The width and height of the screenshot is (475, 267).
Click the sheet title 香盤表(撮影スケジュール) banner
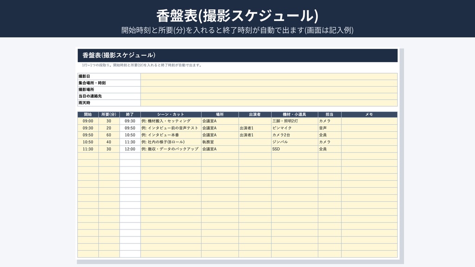coord(237,56)
